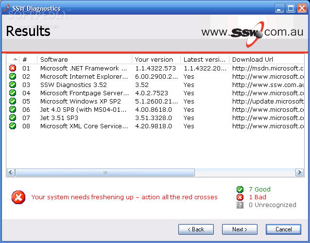
Task: Click version value 4.00.8618.0
Action: tap(154, 110)
